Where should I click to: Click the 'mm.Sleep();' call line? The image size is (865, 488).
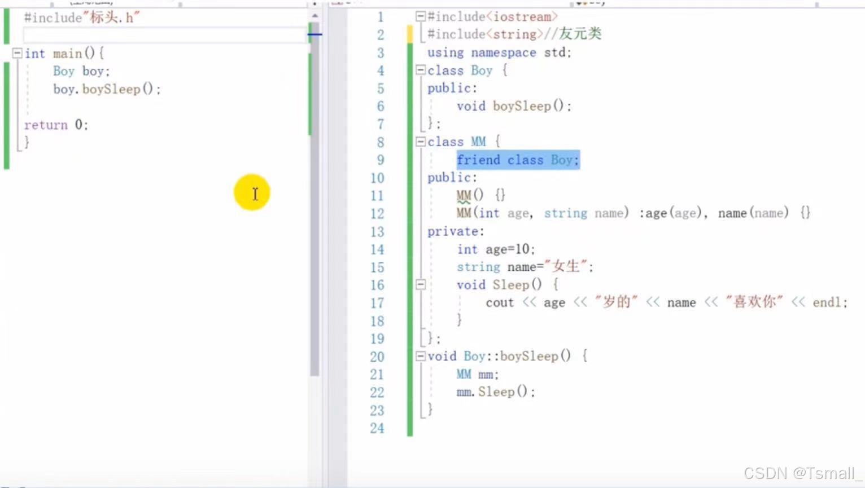point(496,392)
